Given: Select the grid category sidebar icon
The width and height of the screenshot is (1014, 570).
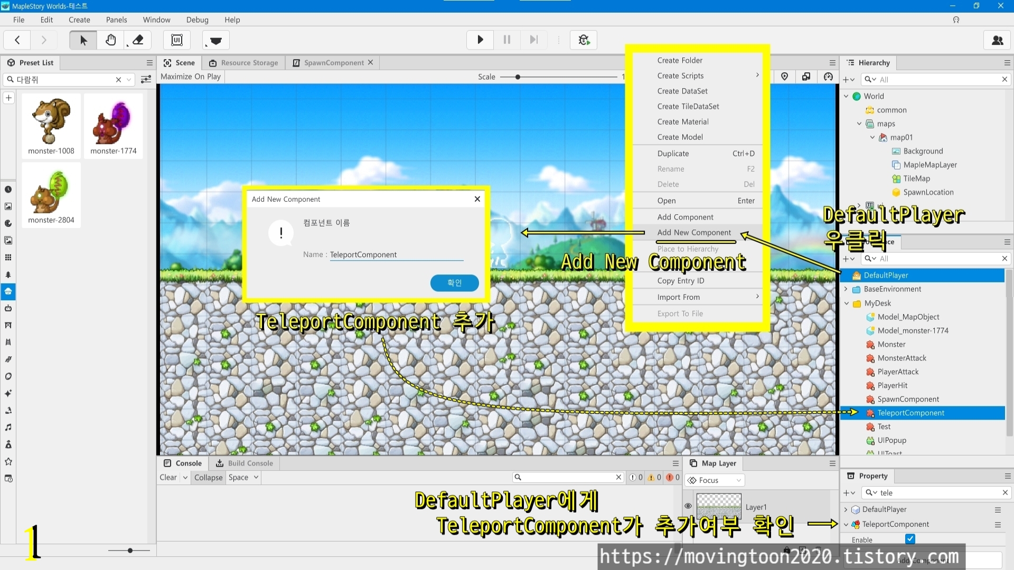Looking at the screenshot, I should pos(8,258).
